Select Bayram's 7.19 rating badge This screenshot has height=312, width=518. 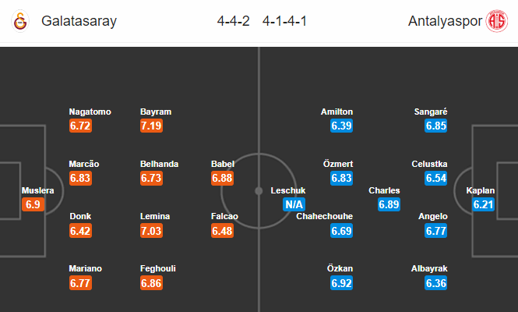[x=151, y=126]
